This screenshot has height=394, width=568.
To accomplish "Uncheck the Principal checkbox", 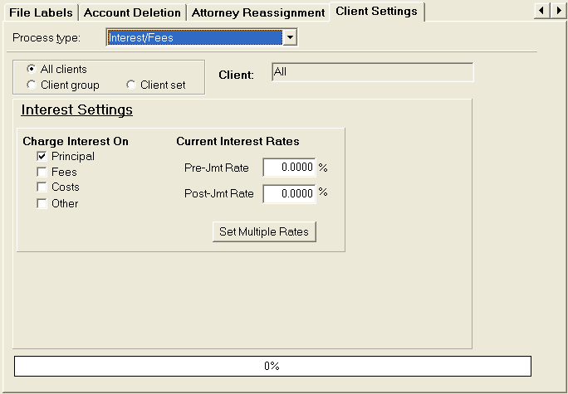I will click(x=42, y=157).
